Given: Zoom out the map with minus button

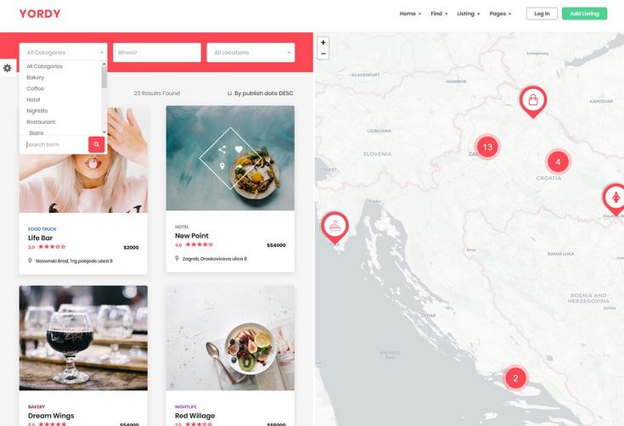Looking at the screenshot, I should (323, 53).
